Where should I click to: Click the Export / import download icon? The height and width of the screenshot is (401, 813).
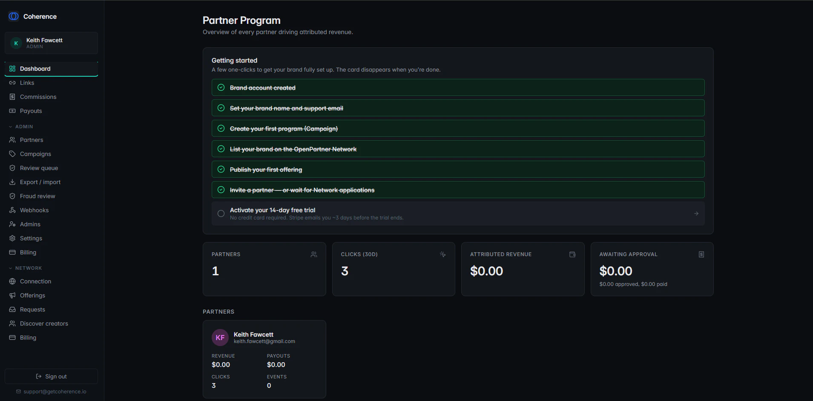coord(12,182)
